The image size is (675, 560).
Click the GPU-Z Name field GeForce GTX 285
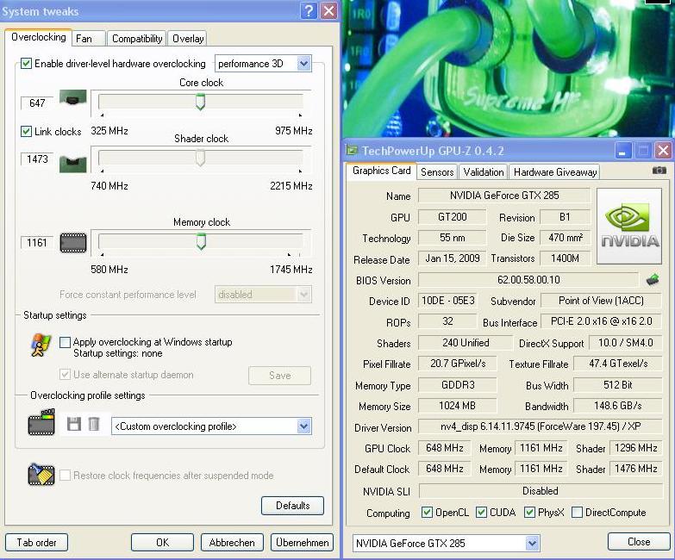[504, 196]
